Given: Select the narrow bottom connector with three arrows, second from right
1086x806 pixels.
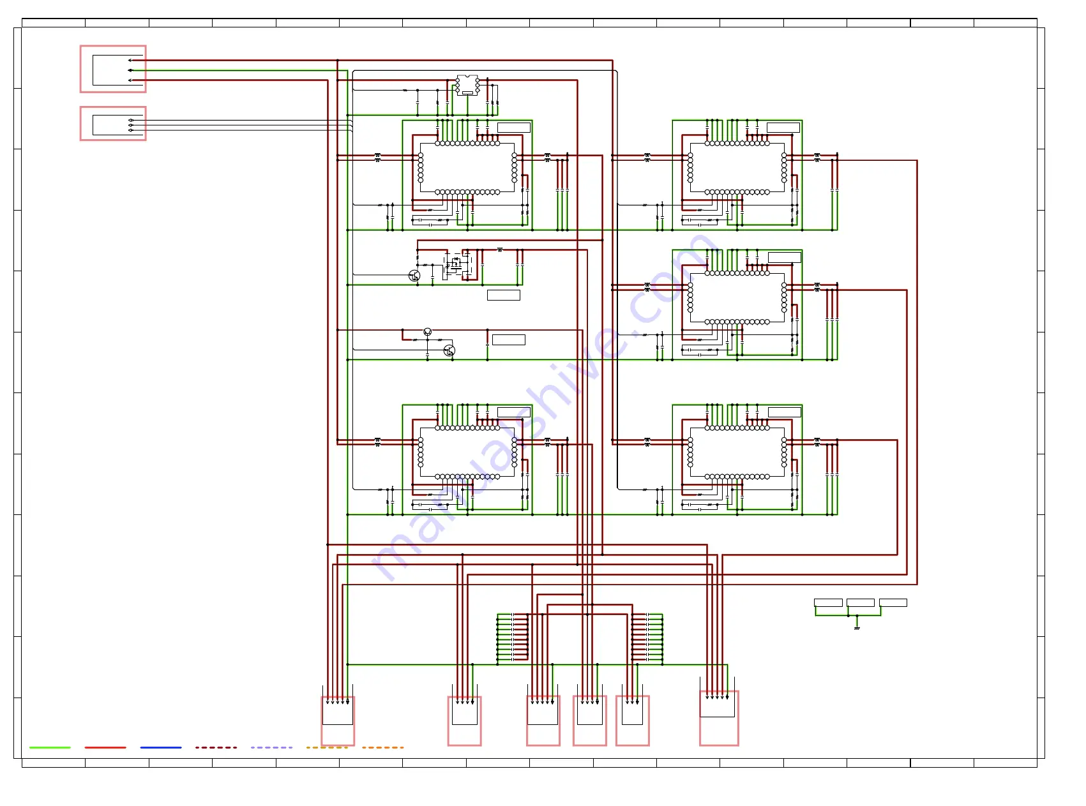Looking at the screenshot, I should click(x=633, y=720).
